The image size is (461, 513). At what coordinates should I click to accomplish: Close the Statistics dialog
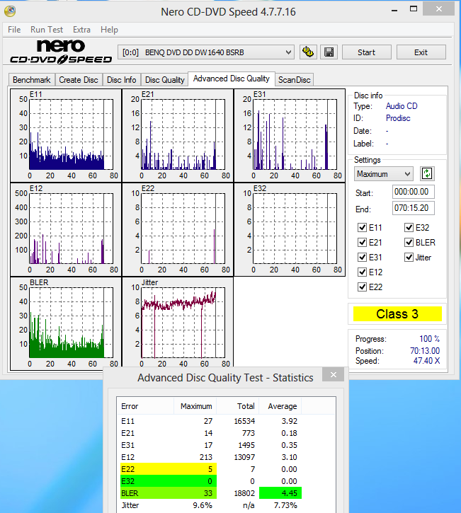click(333, 374)
